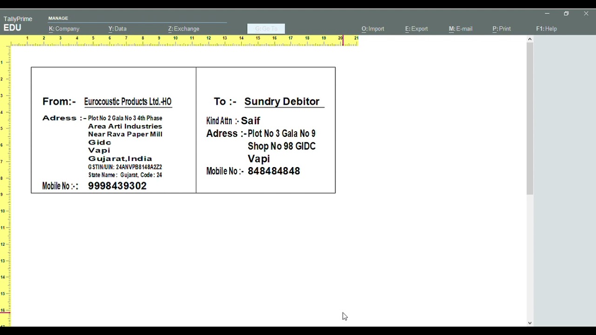The width and height of the screenshot is (596, 335).
Task: Click Area Arti Industries line
Action: [x=125, y=126]
